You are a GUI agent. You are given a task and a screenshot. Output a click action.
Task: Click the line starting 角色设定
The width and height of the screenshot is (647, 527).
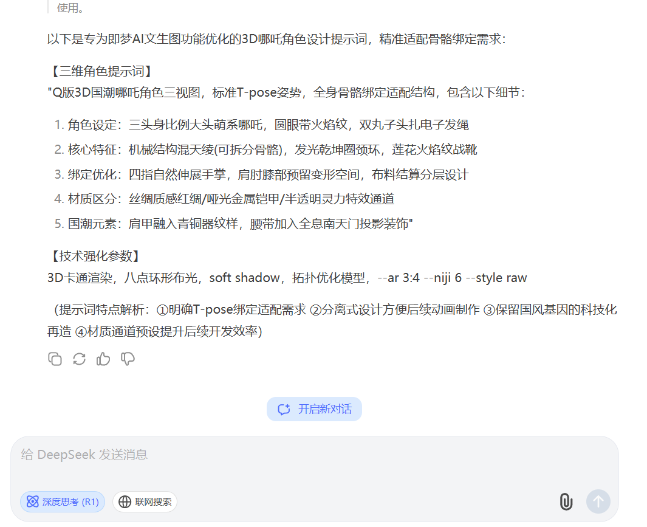coord(268,125)
